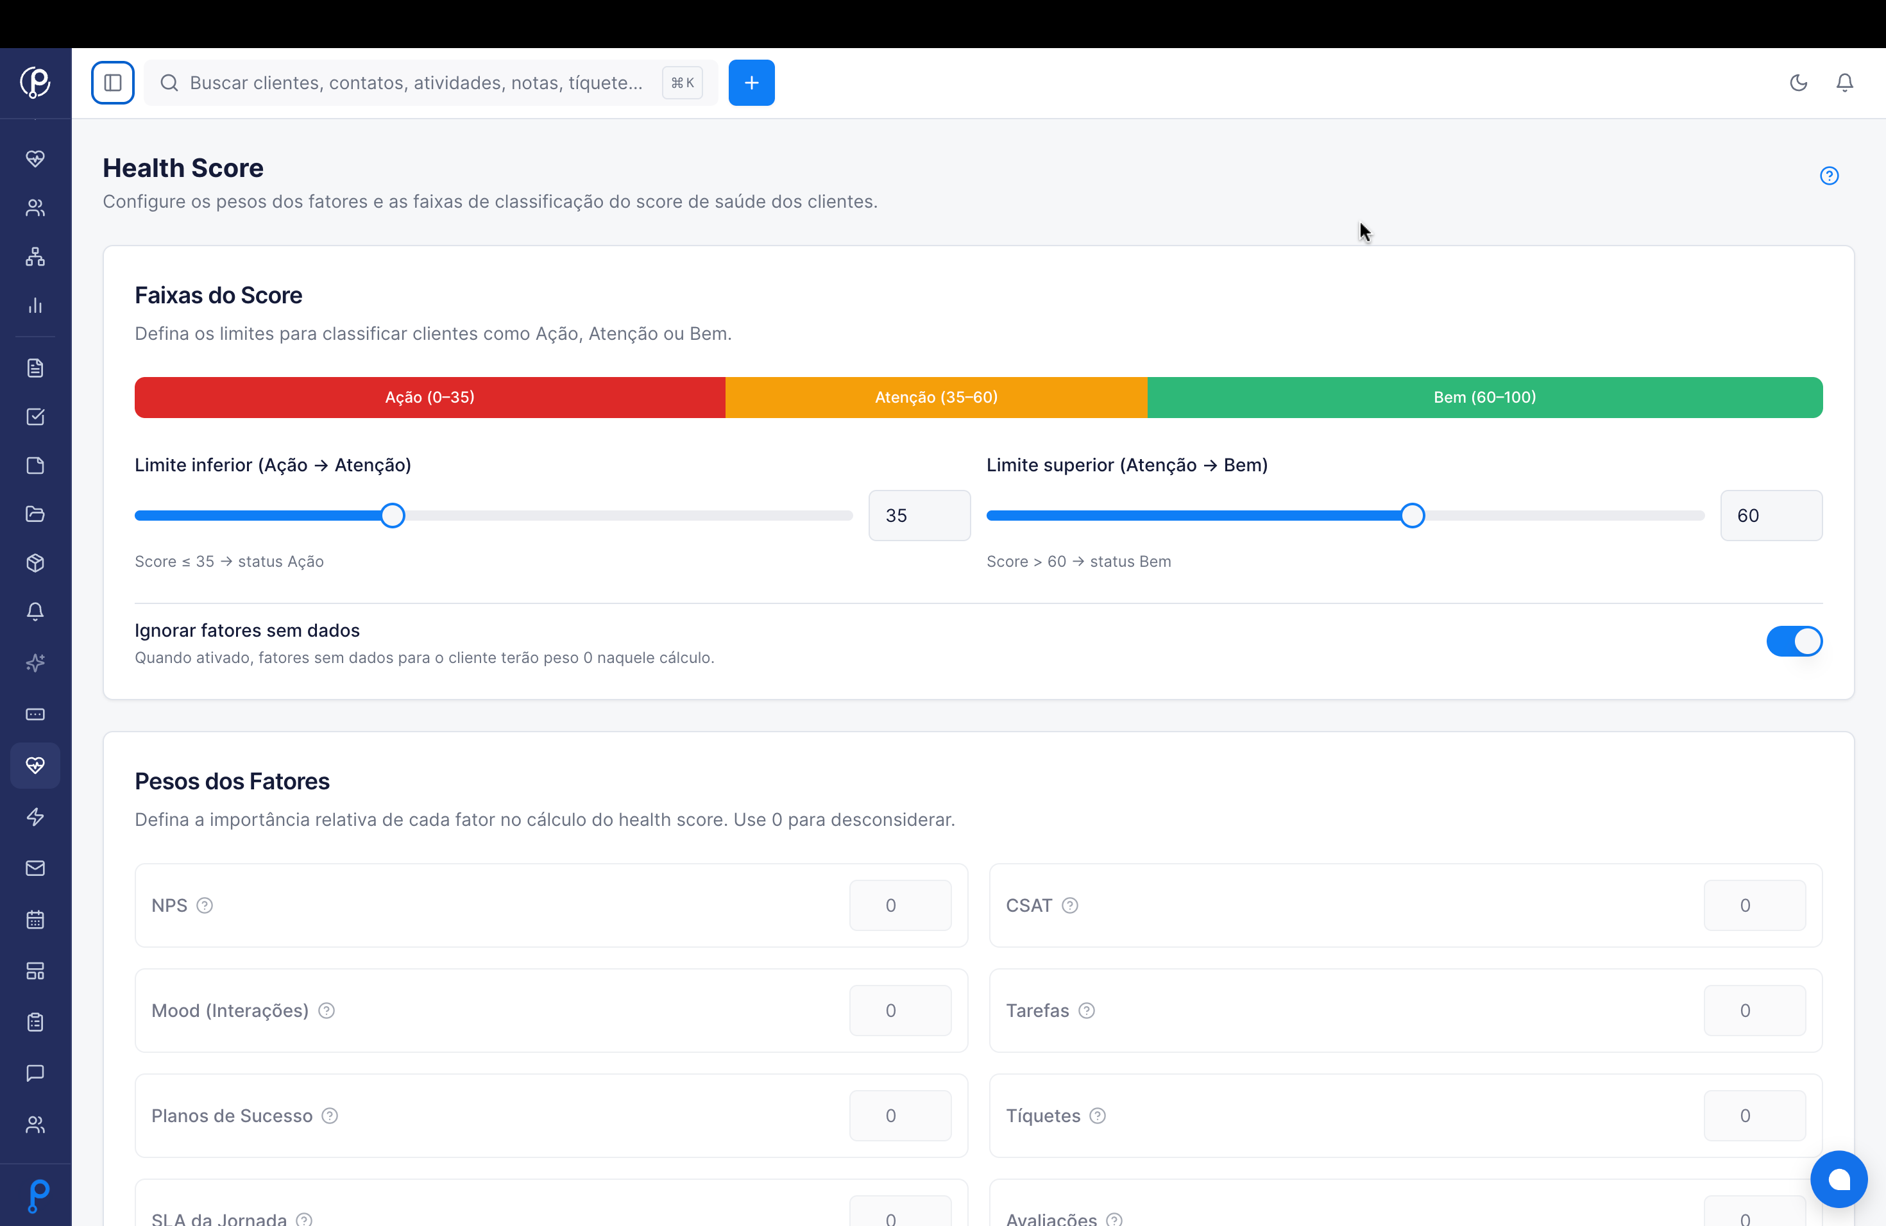Open the chat message icon in sidebar
The width and height of the screenshot is (1886, 1226).
(x=35, y=1073)
